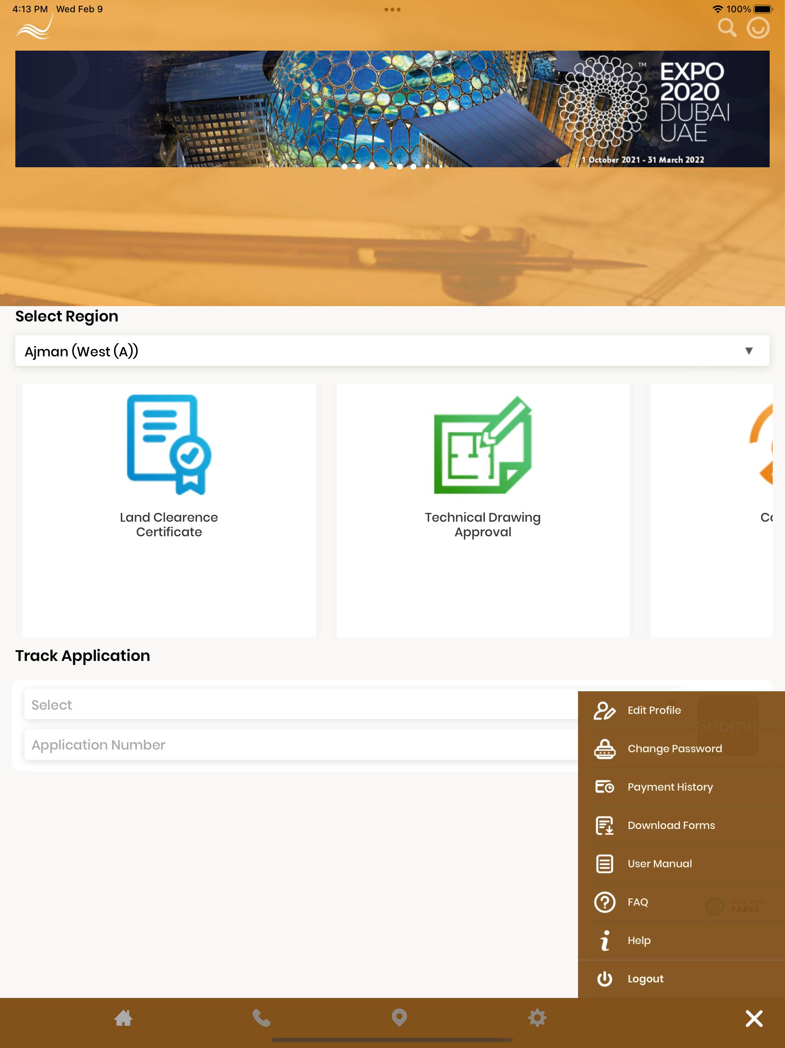Open FAQ menu item
785x1048 pixels.
click(681, 902)
